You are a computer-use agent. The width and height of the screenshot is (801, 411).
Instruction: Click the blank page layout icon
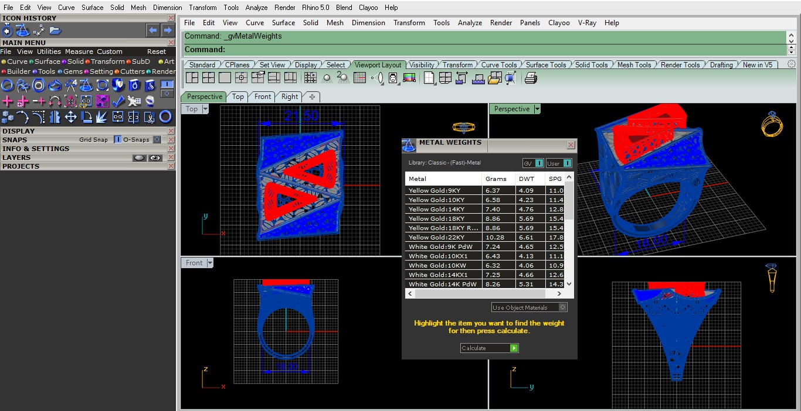tap(429, 77)
